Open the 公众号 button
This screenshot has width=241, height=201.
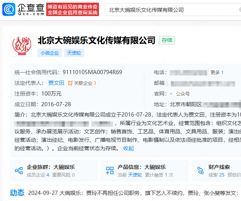(x=183, y=94)
